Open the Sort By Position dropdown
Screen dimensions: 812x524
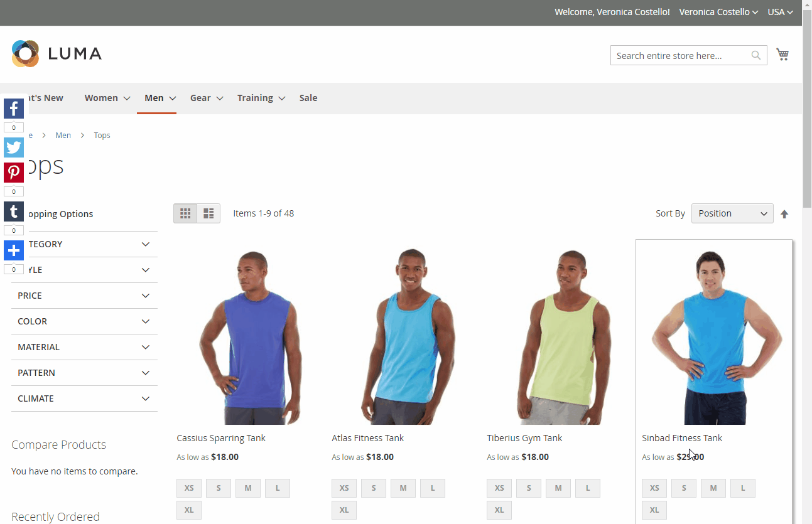[x=732, y=213]
